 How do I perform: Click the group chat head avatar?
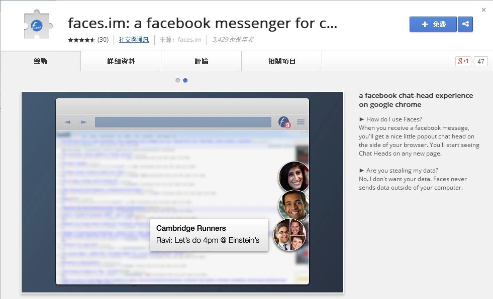coord(290,234)
